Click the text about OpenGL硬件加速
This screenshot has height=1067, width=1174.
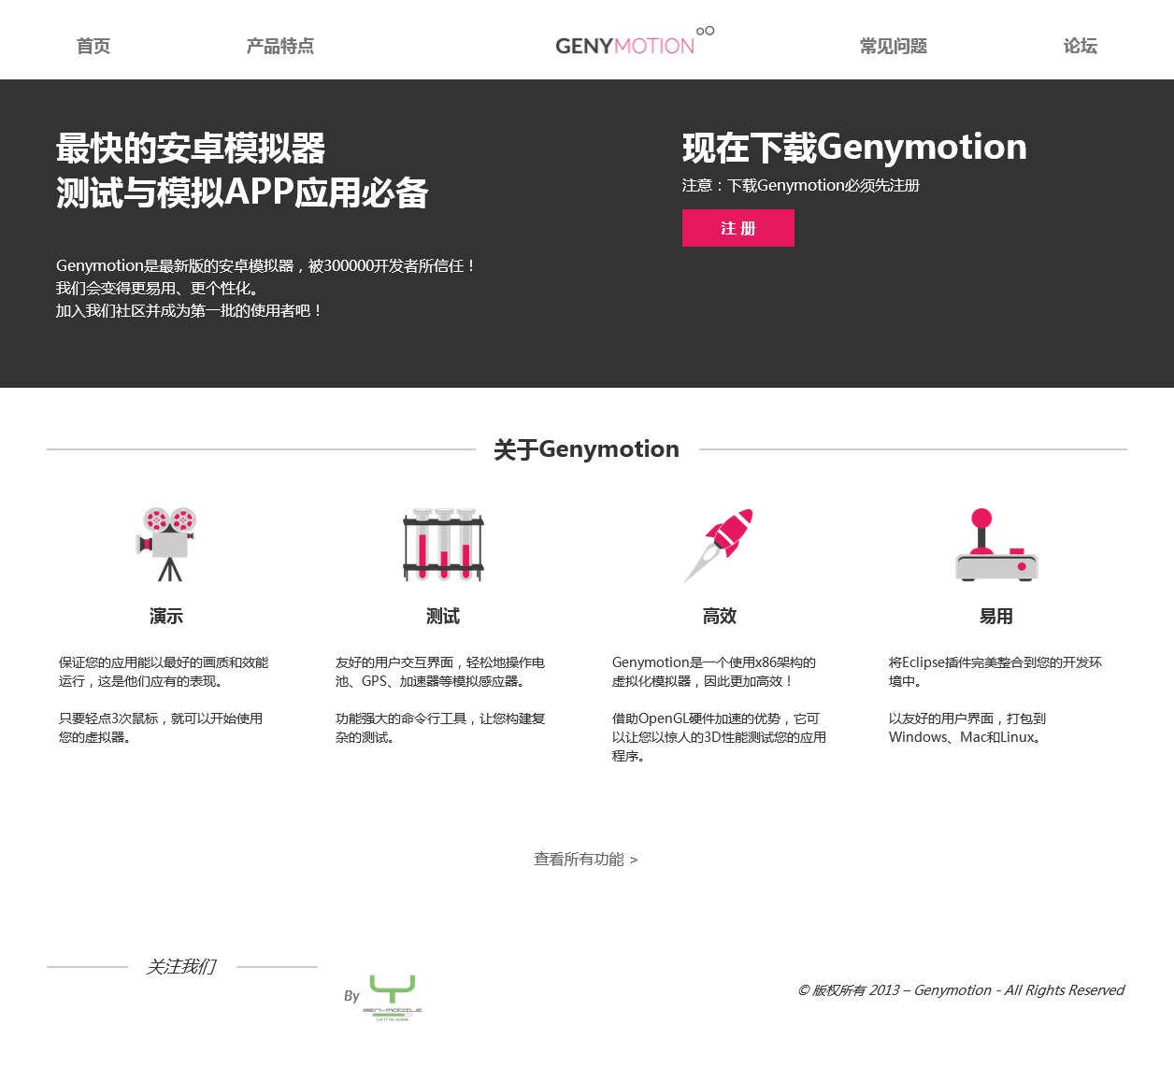[x=720, y=737]
